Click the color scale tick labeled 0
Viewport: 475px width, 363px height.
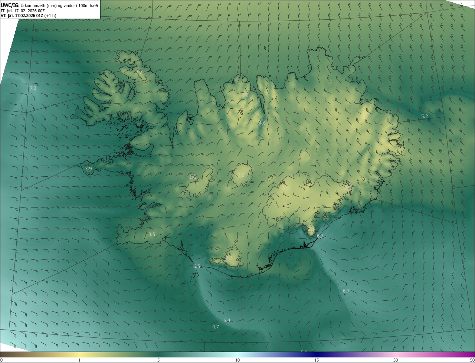pyautogui.click(x=1, y=360)
